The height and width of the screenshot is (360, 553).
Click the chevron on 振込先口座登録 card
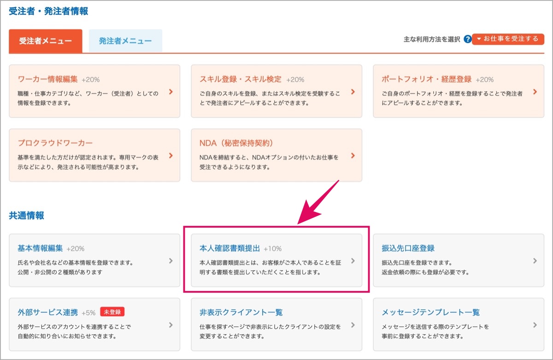point(535,261)
